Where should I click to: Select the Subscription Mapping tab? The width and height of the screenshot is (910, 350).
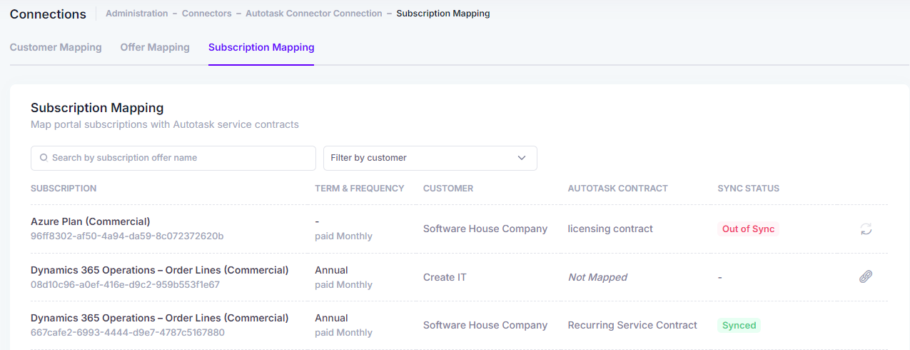(x=261, y=47)
